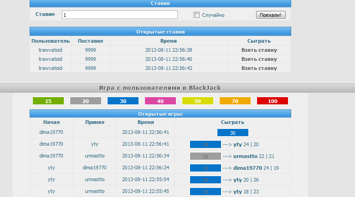Take trawvatoid's bet from 22:56:38
Image resolution: width=355 pixels, height=197 pixels.
(259, 50)
